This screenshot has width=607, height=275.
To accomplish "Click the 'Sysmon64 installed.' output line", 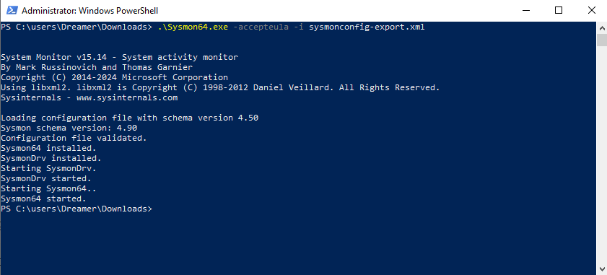I will click(x=48, y=148).
